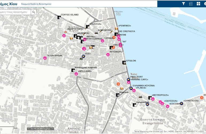Select THE CREPASTA black cafe marker
Screen dimensions: 206x134
(x=116, y=34)
